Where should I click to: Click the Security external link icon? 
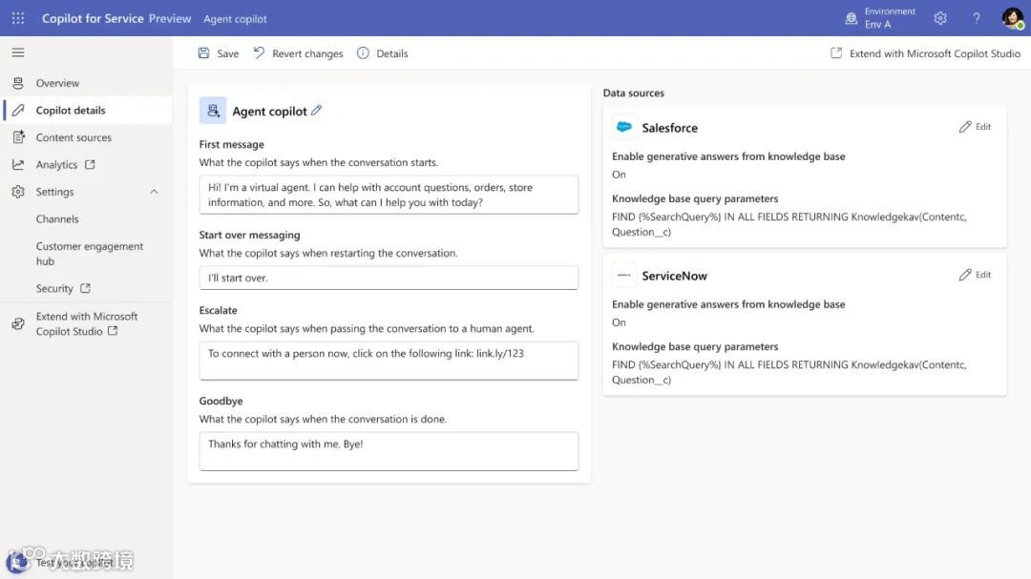pyautogui.click(x=86, y=288)
